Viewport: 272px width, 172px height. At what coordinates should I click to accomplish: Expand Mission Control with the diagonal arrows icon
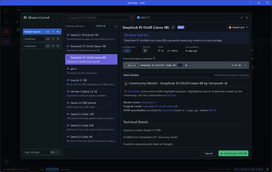[241, 18]
